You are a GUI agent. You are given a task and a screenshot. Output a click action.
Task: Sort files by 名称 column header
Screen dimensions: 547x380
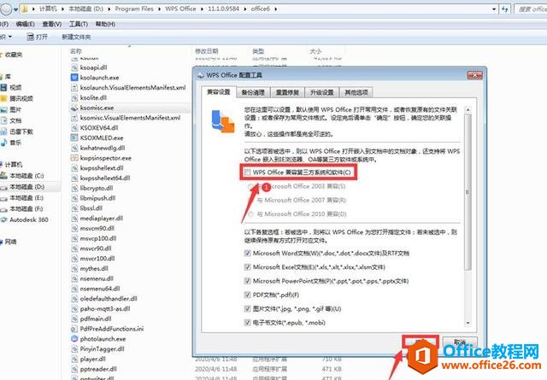pos(76,51)
